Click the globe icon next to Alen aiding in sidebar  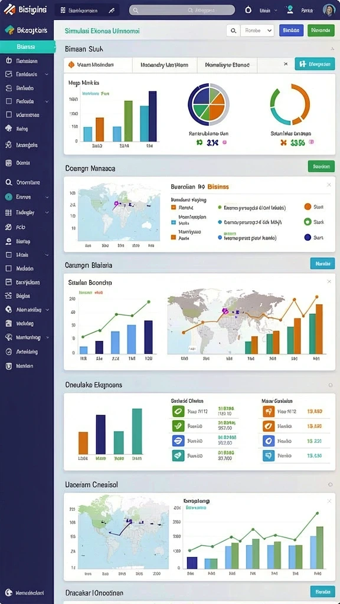(x=8, y=309)
